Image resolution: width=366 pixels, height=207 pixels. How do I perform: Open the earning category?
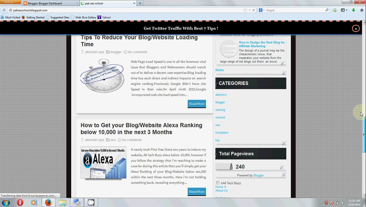click(220, 110)
